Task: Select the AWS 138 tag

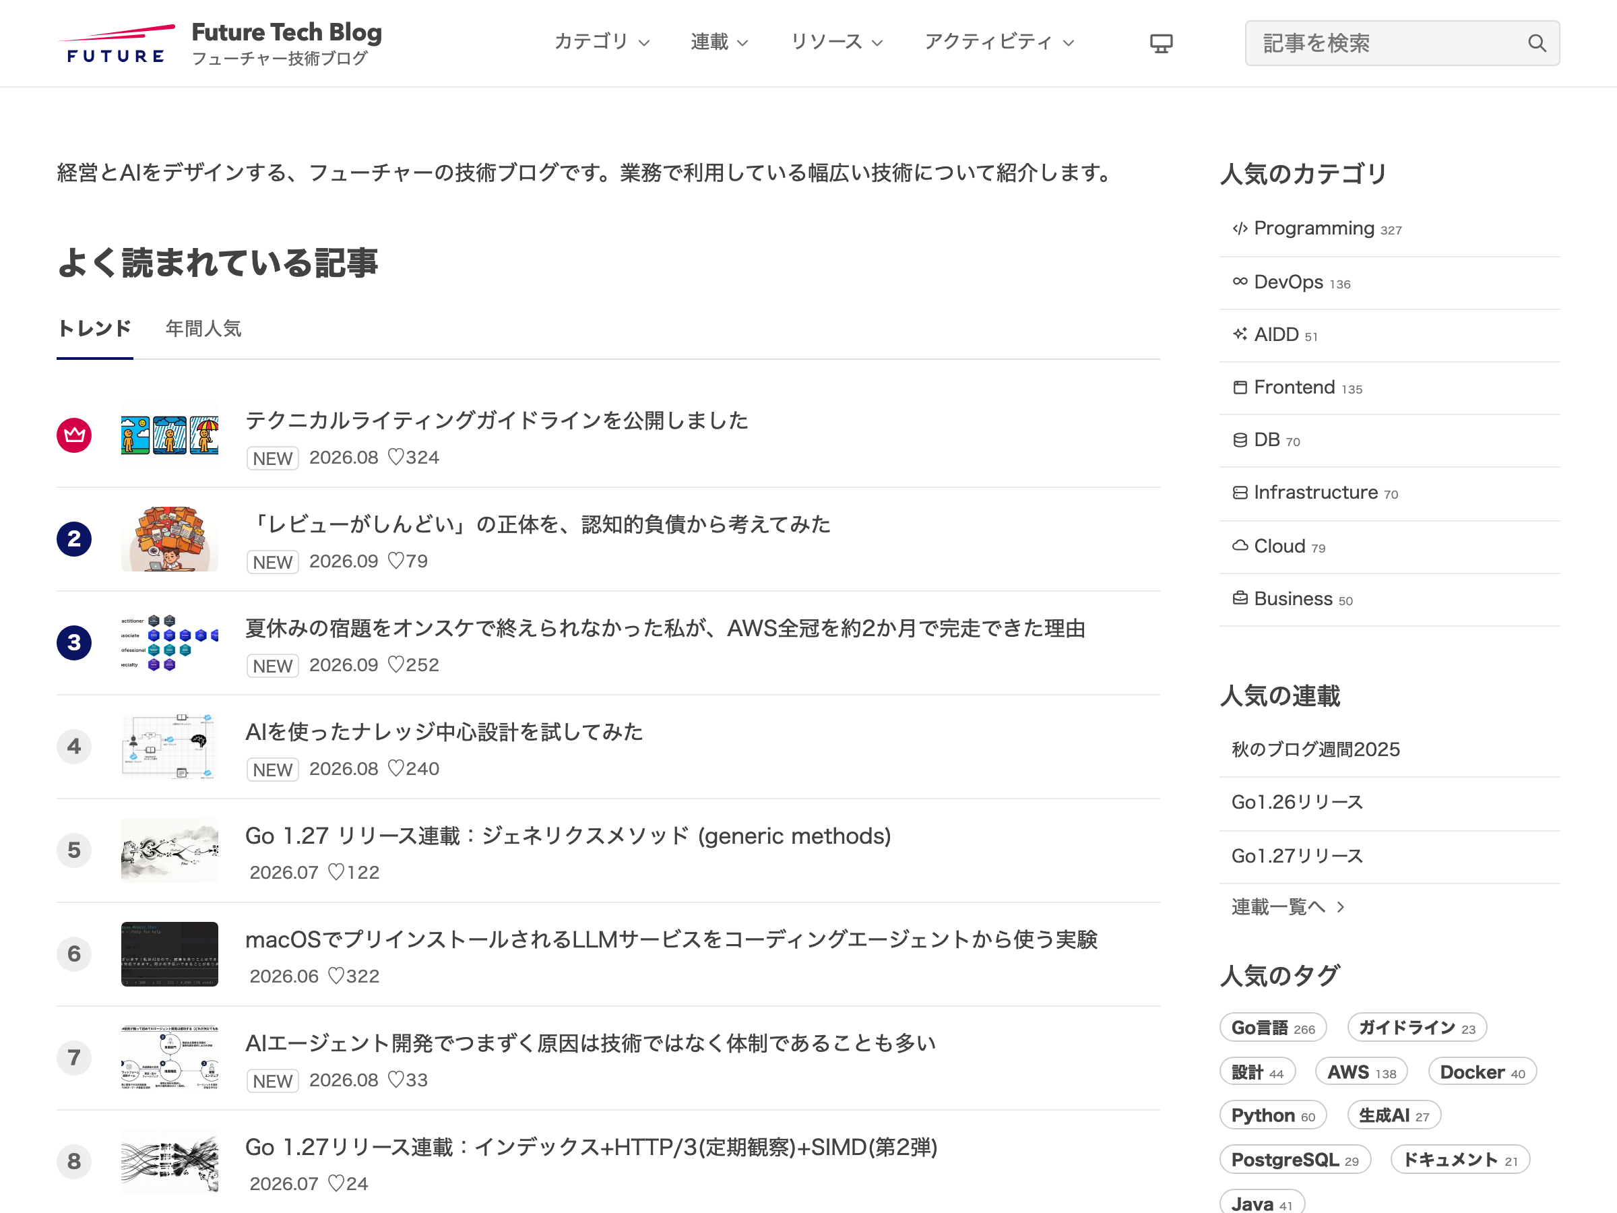Action: point(1361,1072)
